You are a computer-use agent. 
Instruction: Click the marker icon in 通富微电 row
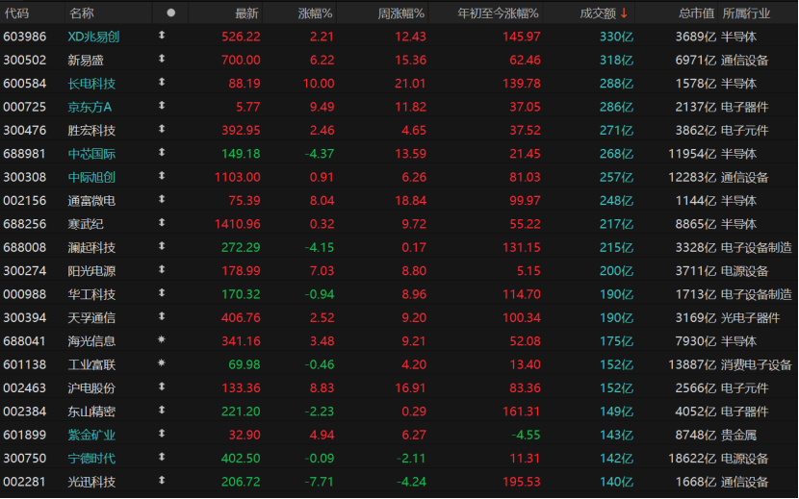coord(162,199)
